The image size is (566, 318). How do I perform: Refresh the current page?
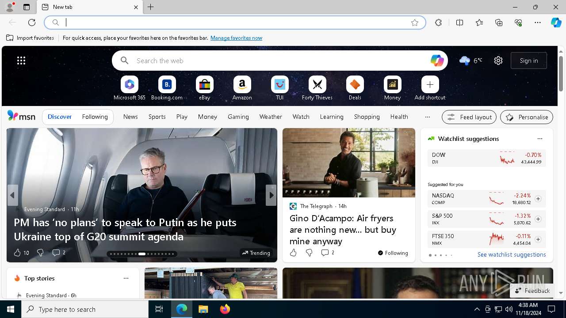tap(32, 23)
